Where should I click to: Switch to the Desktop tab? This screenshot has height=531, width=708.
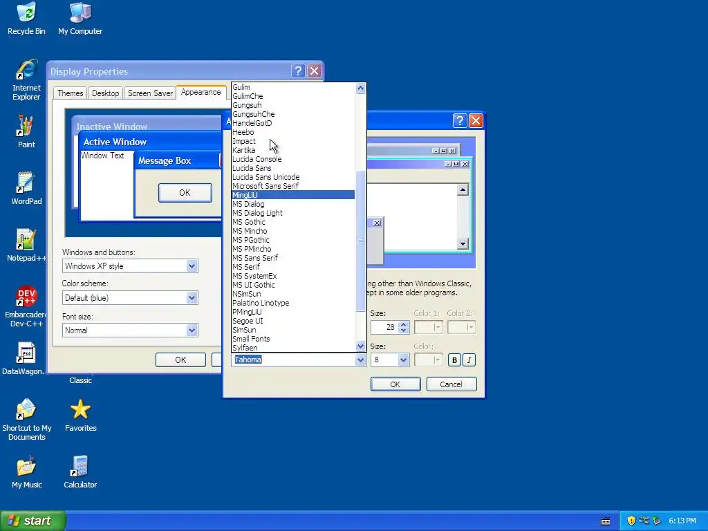tap(105, 93)
